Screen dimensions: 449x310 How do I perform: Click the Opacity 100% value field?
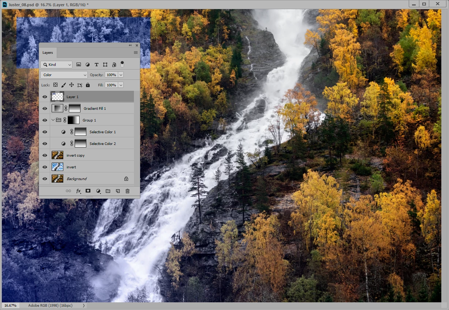coord(111,75)
